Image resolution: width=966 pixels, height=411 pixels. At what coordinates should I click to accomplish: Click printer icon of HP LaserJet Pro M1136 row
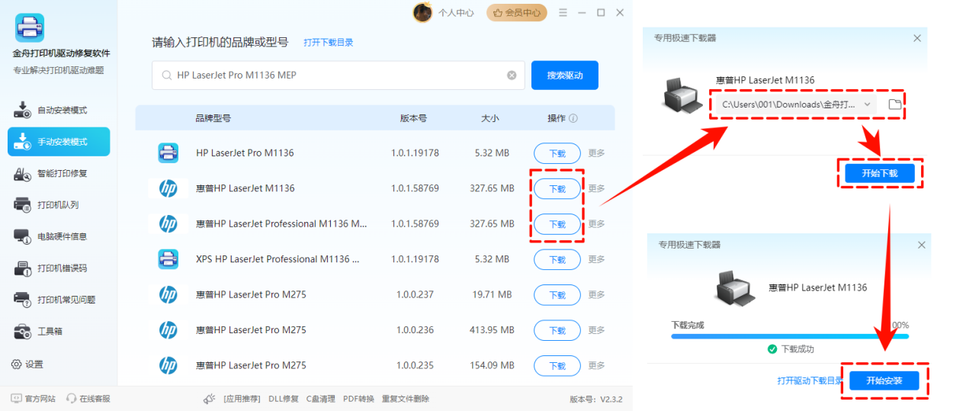coord(168,153)
